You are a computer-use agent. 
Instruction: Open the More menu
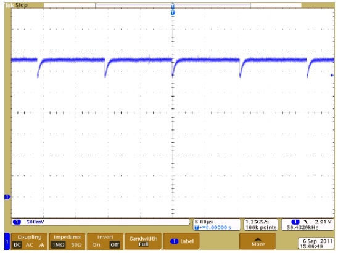coord(258,241)
